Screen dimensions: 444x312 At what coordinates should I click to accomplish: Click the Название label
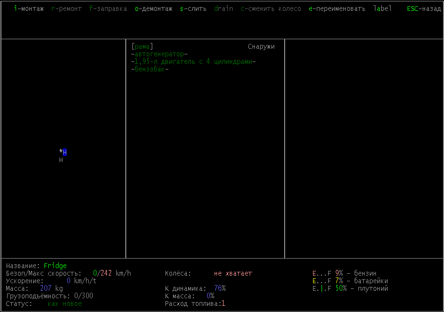coord(23,266)
